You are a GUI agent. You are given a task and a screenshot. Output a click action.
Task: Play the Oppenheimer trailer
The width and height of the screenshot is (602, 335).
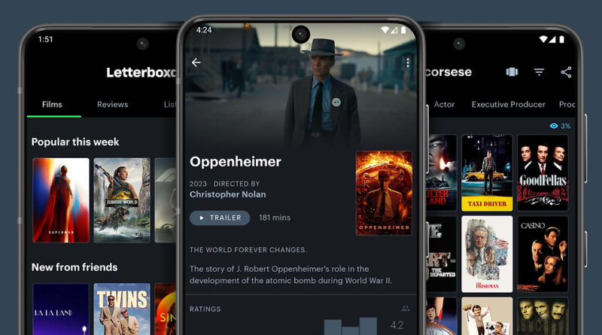220,218
